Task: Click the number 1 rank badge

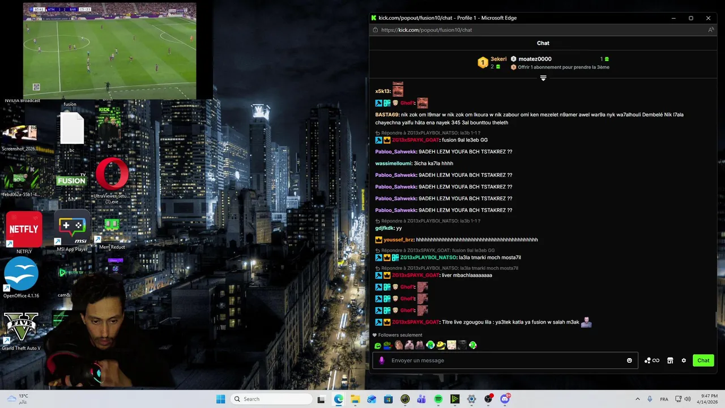Action: click(x=483, y=63)
